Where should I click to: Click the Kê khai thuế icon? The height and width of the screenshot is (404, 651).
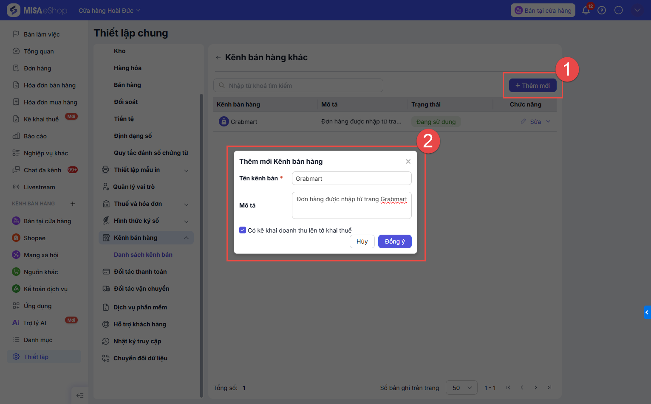click(x=16, y=119)
